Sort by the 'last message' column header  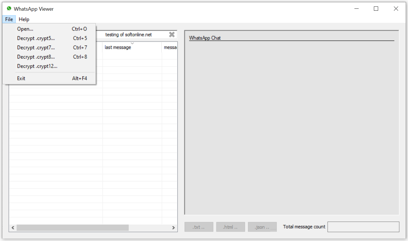coord(132,47)
